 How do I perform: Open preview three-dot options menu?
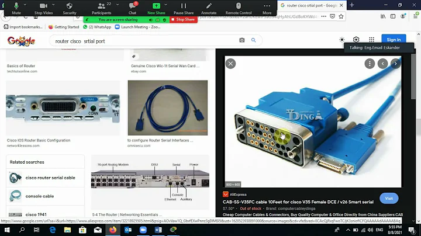(370, 64)
